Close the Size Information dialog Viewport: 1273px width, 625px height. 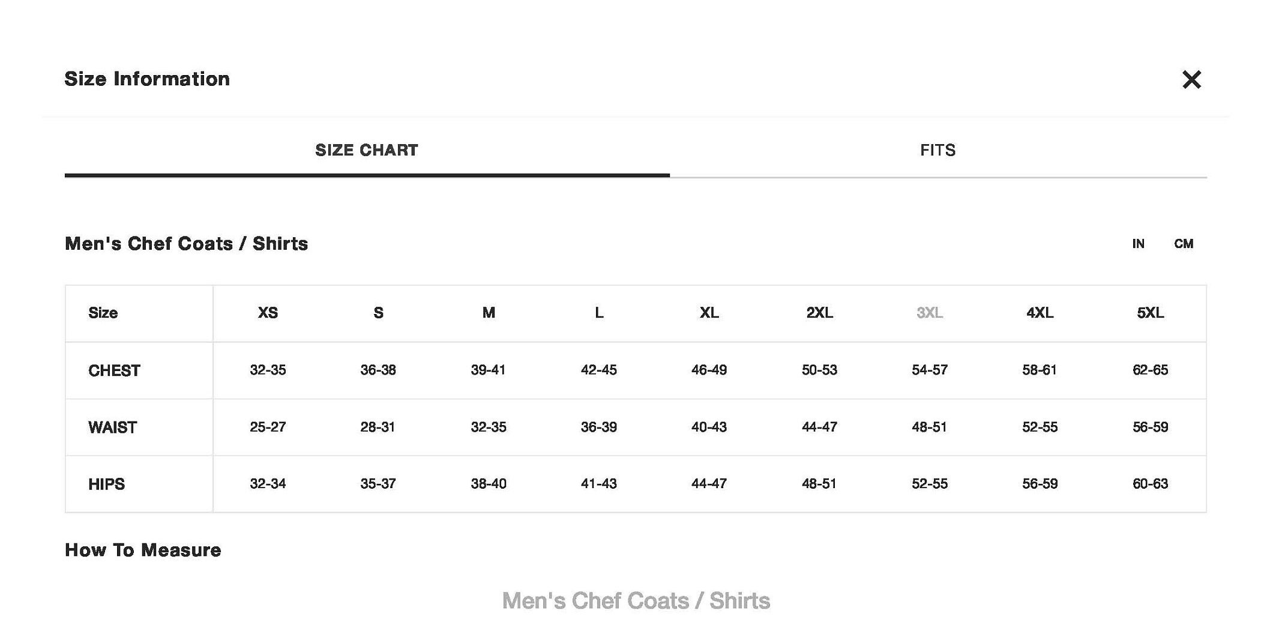(x=1191, y=79)
